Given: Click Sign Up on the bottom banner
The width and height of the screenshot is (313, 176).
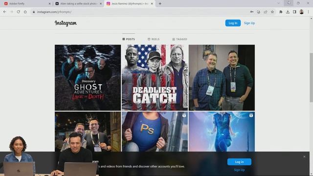Looking at the screenshot, I should click(239, 170).
